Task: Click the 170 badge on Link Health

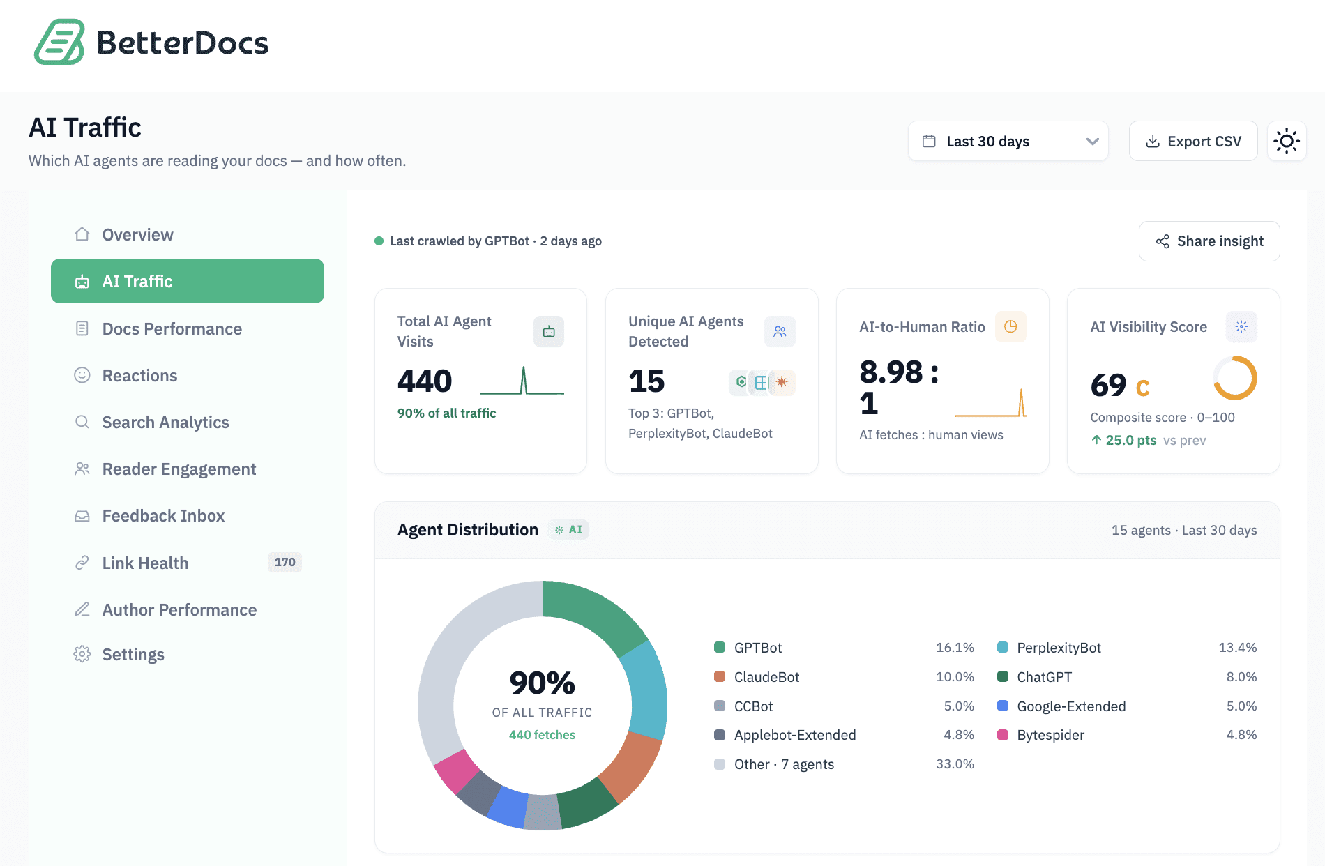Action: 285,562
